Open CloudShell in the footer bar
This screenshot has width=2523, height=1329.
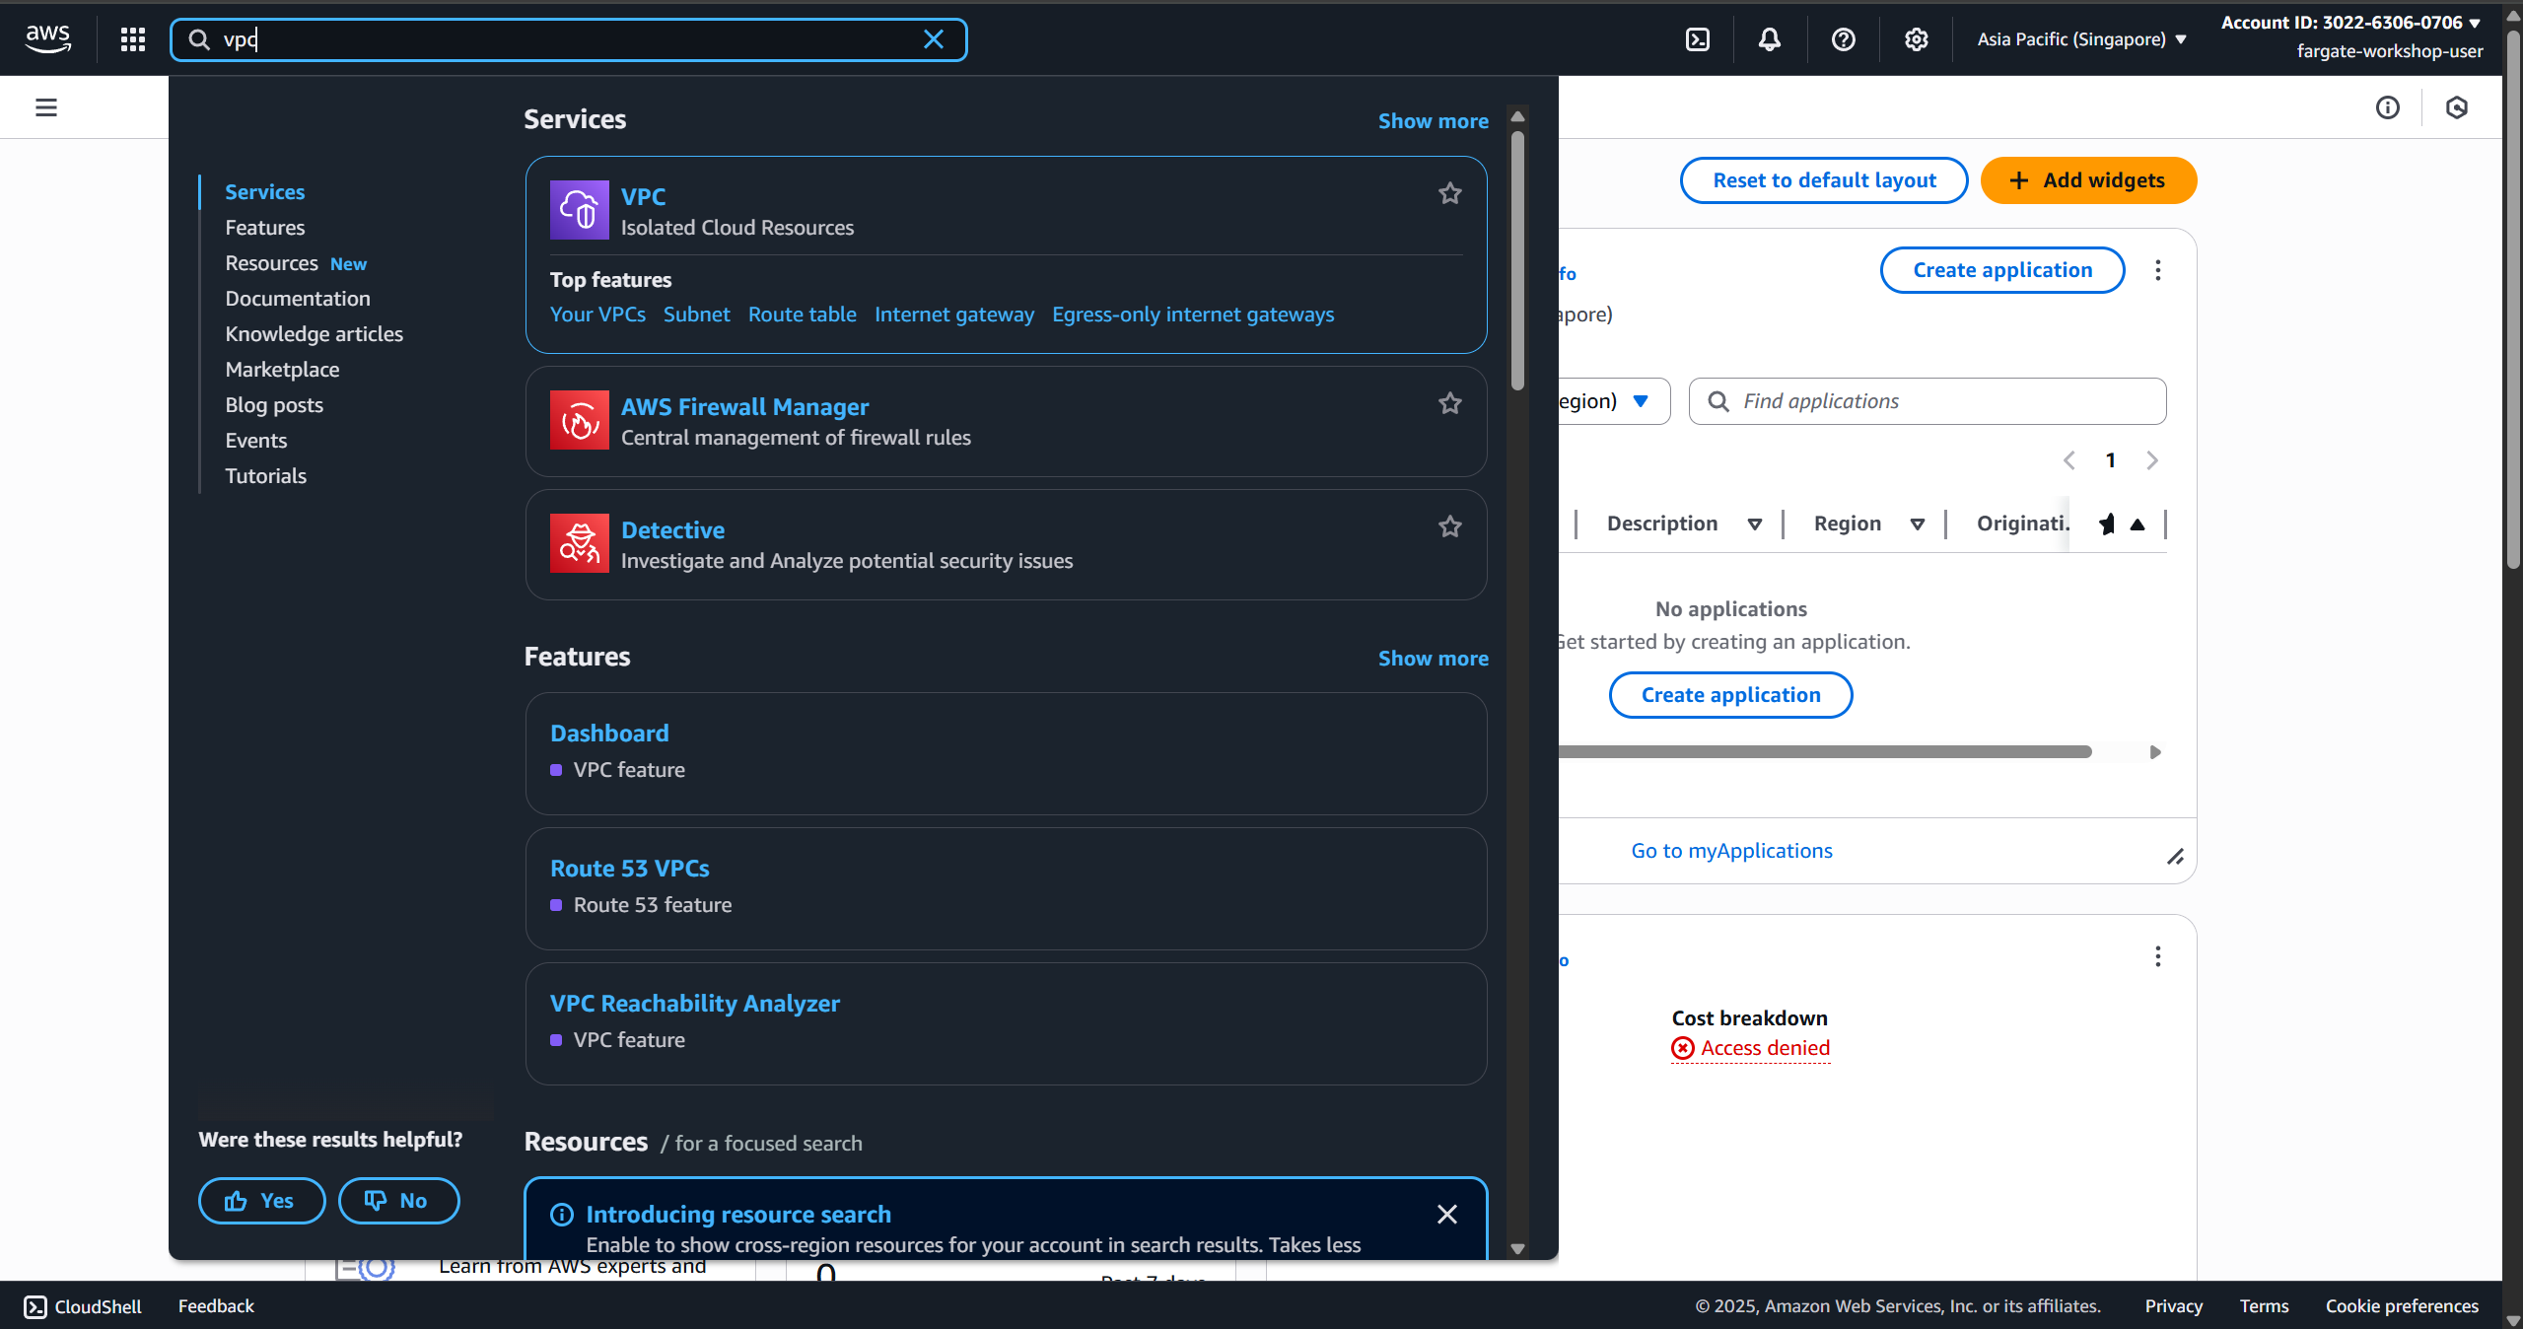(x=83, y=1306)
